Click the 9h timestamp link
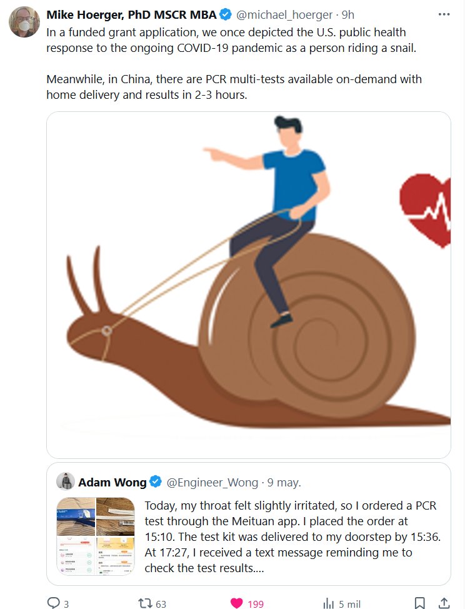 tap(348, 15)
